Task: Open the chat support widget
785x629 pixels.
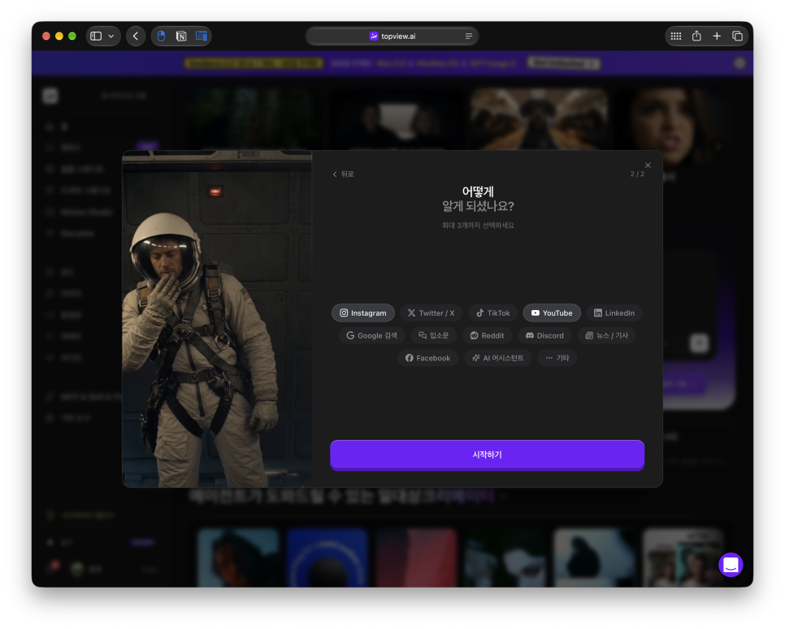Action: coord(731,565)
